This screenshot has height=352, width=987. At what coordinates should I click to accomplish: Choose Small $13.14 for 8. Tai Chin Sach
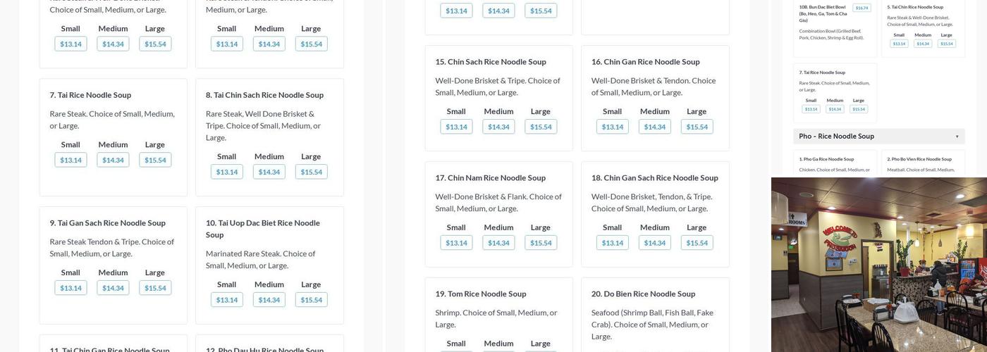point(226,172)
